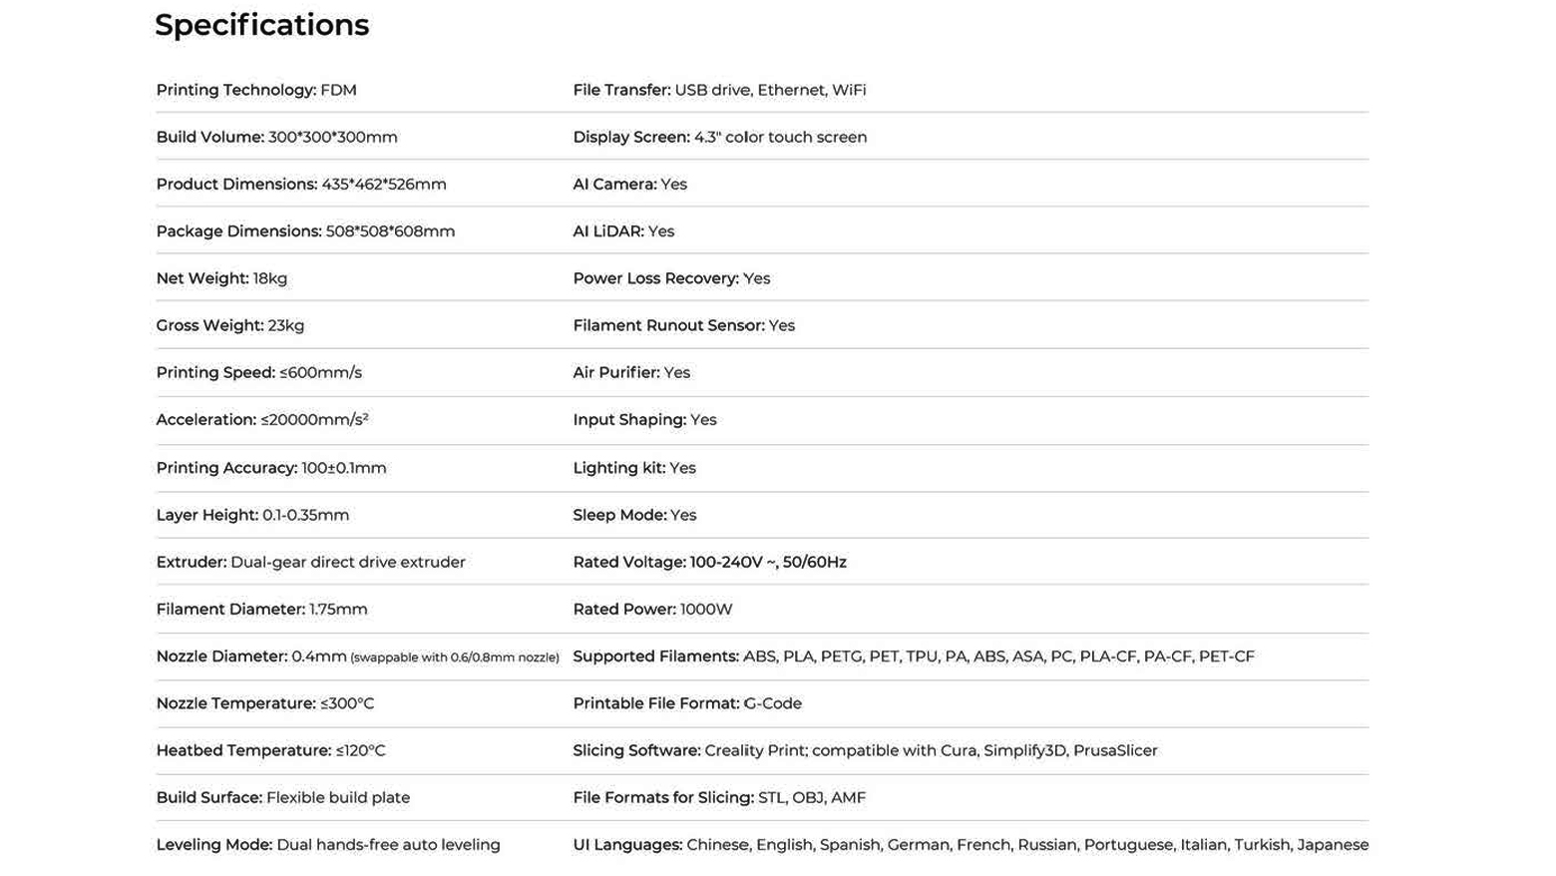Click the Leveling Mode auto leveling row
Screen dimensions: 1556x876
tap(328, 845)
